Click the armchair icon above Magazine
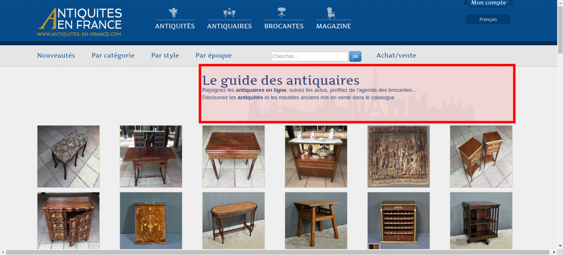563x255 pixels. [331, 13]
